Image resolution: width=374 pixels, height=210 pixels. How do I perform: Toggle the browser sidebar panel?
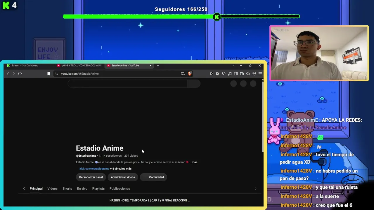coord(236,74)
